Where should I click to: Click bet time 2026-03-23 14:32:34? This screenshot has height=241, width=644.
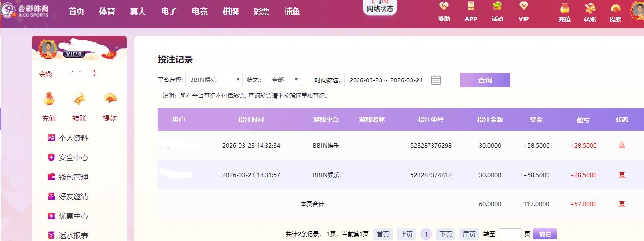[251, 146]
